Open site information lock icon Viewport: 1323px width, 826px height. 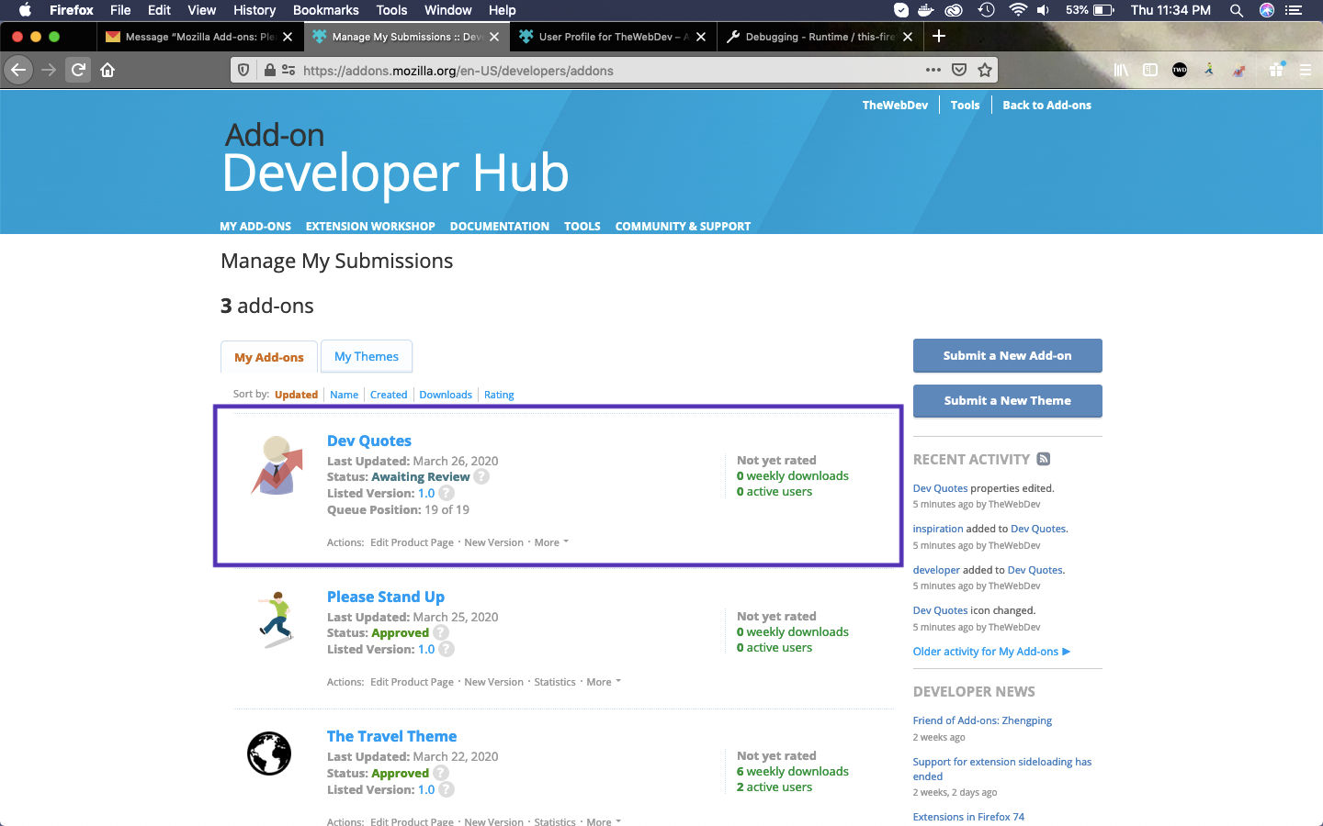point(269,70)
